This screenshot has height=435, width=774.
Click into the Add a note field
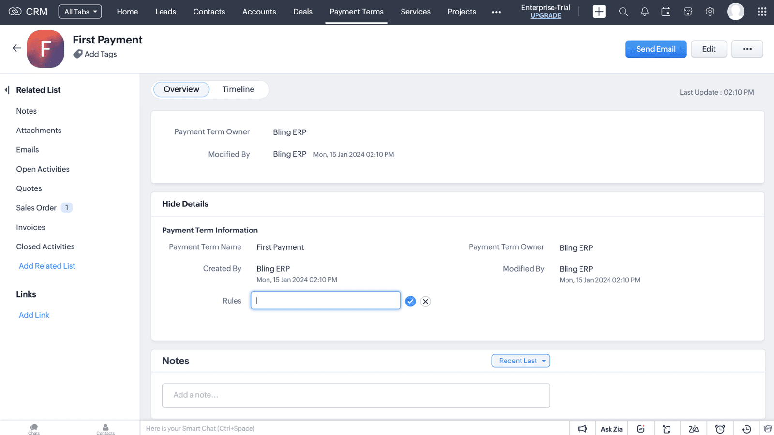click(356, 395)
